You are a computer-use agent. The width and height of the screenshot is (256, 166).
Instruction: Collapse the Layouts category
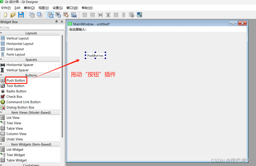click(1, 33)
